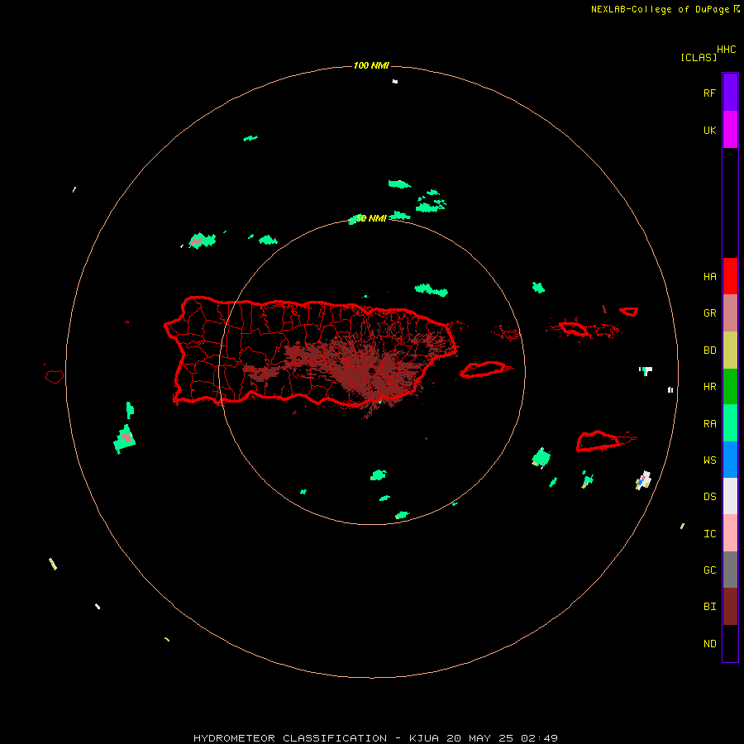Click the RA light green legend swatch
Viewport: 744px width, 744px height.
[x=730, y=423]
